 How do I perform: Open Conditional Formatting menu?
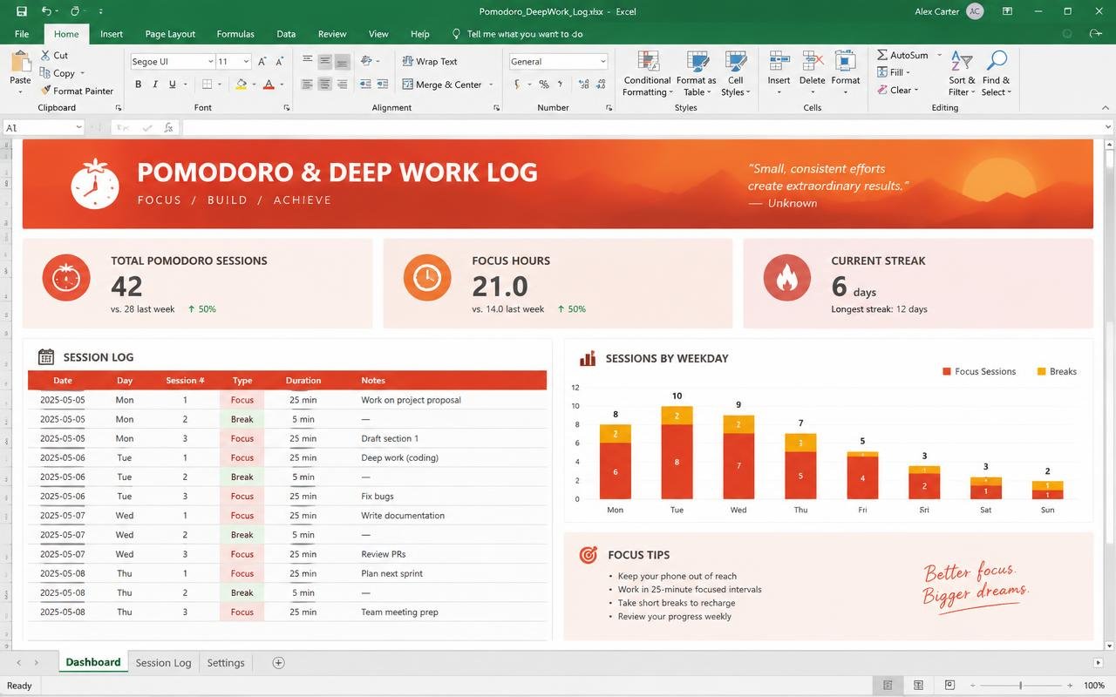(648, 73)
